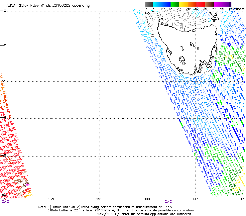Click the title text 'ASCAT 25KM NOAA Winds 20160202 ascending'

coord(48,6)
